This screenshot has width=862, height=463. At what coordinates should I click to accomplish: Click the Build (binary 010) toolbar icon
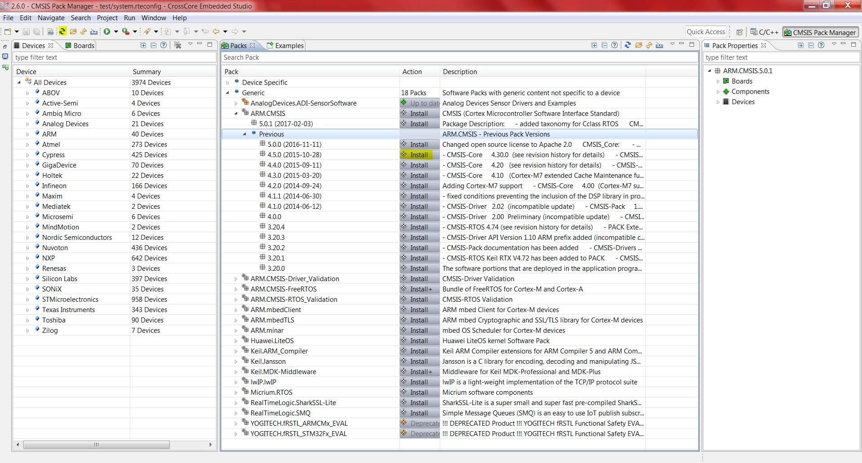50,31
